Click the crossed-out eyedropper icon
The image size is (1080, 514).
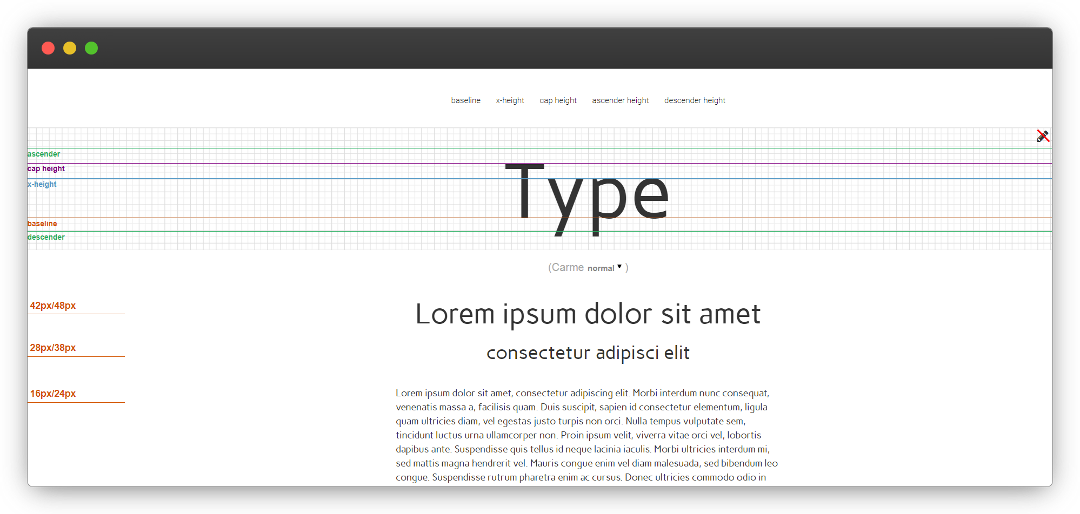pos(1043,136)
